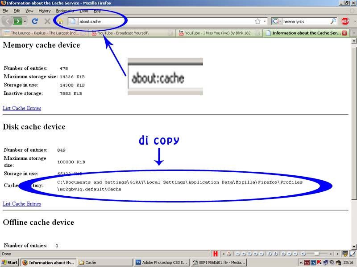Click the red tray icon beside the chevron
This screenshot has width=357, height=267.
pyautogui.click(x=307, y=263)
